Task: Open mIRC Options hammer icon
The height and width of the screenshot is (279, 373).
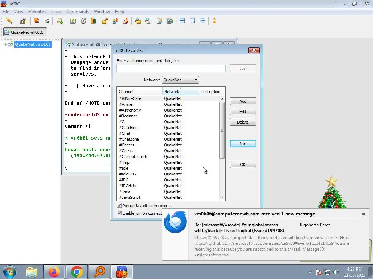Action: tap(23, 21)
